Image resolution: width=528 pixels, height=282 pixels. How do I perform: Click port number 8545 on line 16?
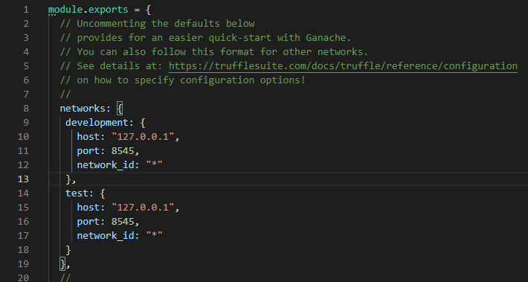tap(123, 221)
